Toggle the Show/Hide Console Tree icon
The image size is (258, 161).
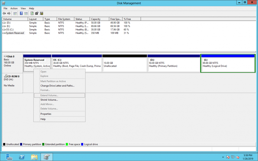15,13
